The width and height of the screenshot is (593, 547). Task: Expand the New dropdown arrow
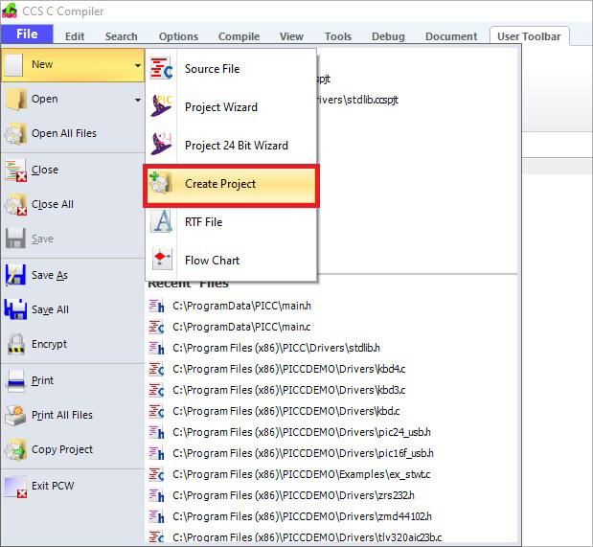(x=138, y=65)
